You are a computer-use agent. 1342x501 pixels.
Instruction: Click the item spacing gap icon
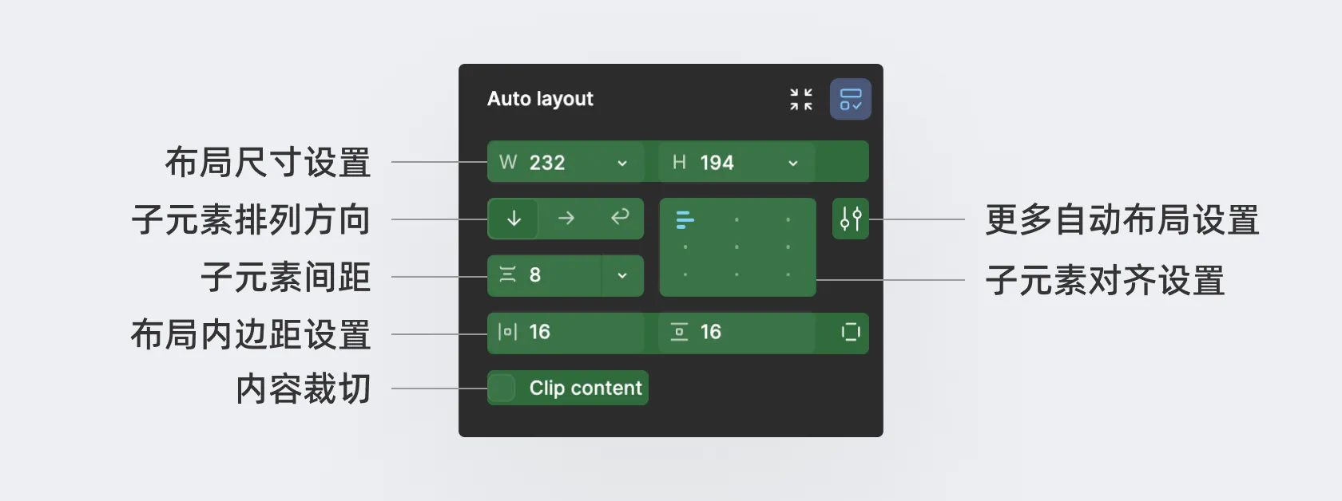click(507, 275)
